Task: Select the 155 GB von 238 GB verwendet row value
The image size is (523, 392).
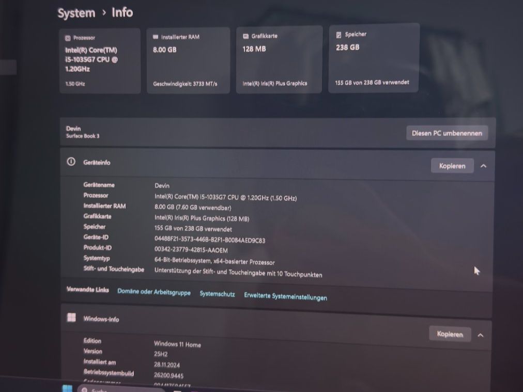Action: [x=193, y=229]
